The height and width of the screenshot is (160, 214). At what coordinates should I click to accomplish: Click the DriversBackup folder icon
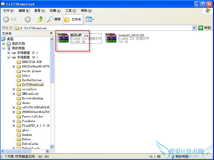point(19,98)
